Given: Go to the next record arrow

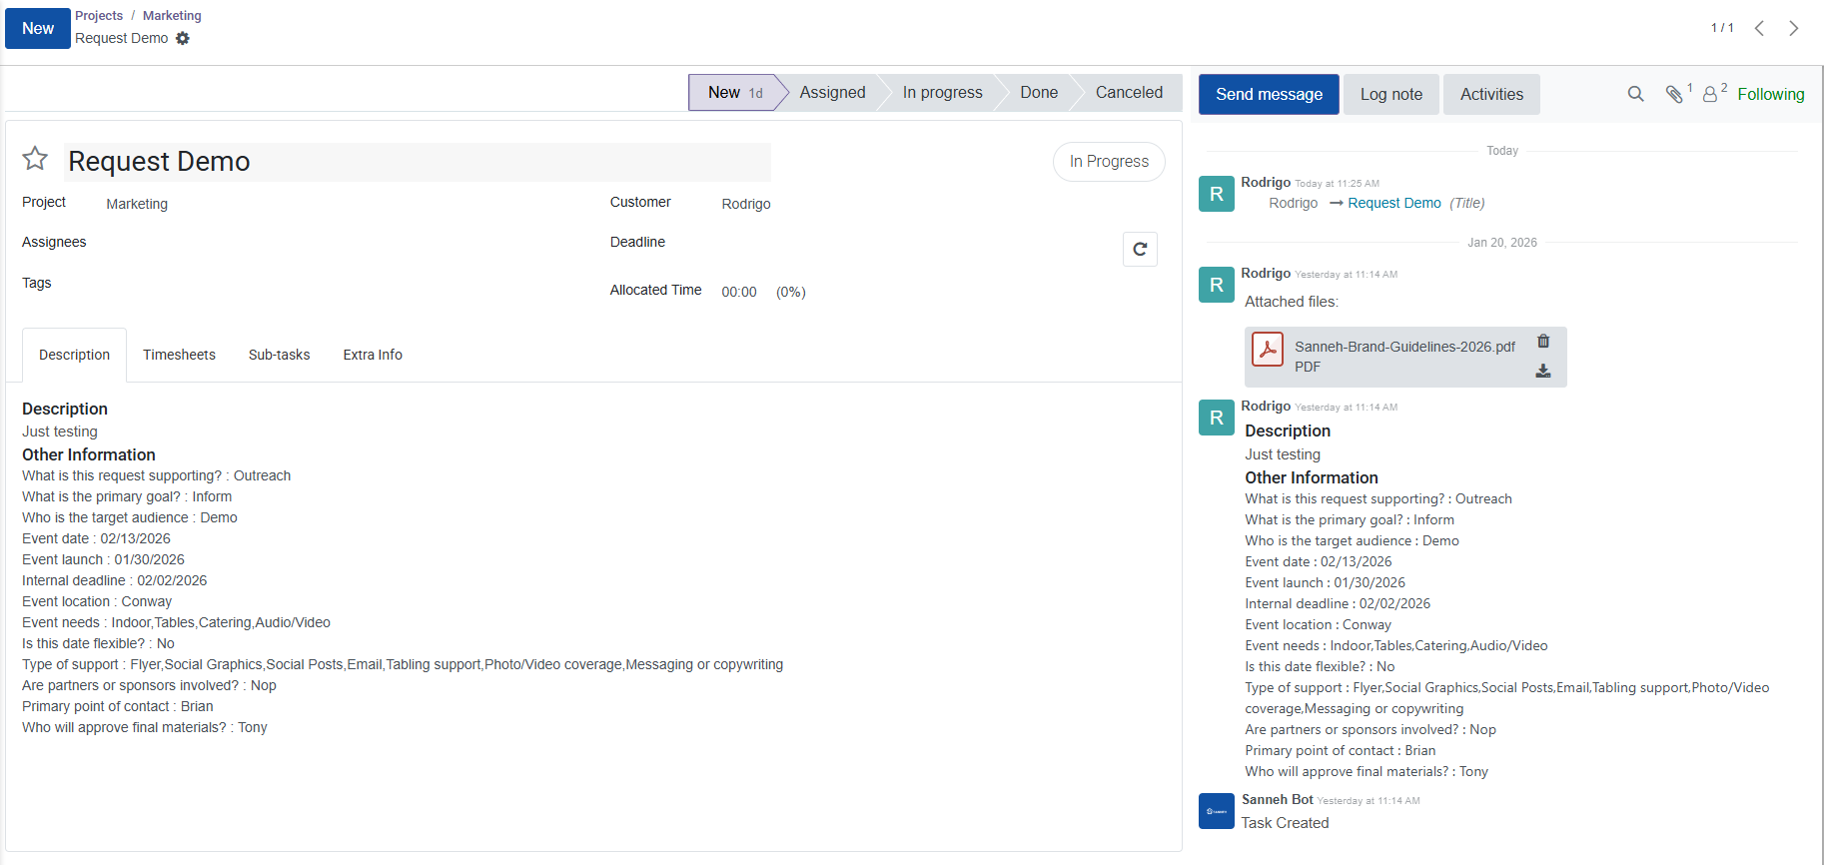Looking at the screenshot, I should 1794,28.
